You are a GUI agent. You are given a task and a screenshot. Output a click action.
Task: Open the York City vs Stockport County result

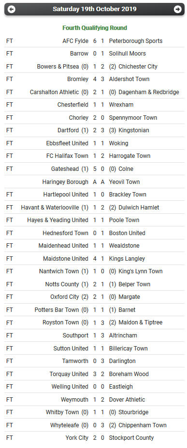tap(94, 438)
